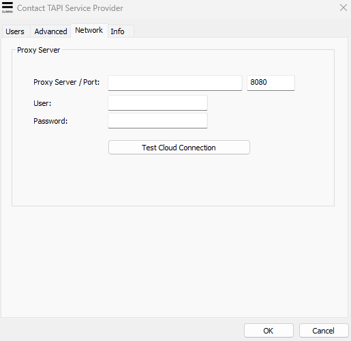351x341 pixels.
Task: Click the port field showing 8080
Action: [x=271, y=83]
